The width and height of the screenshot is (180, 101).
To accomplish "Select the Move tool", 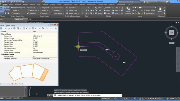I will (x=98, y=8).
